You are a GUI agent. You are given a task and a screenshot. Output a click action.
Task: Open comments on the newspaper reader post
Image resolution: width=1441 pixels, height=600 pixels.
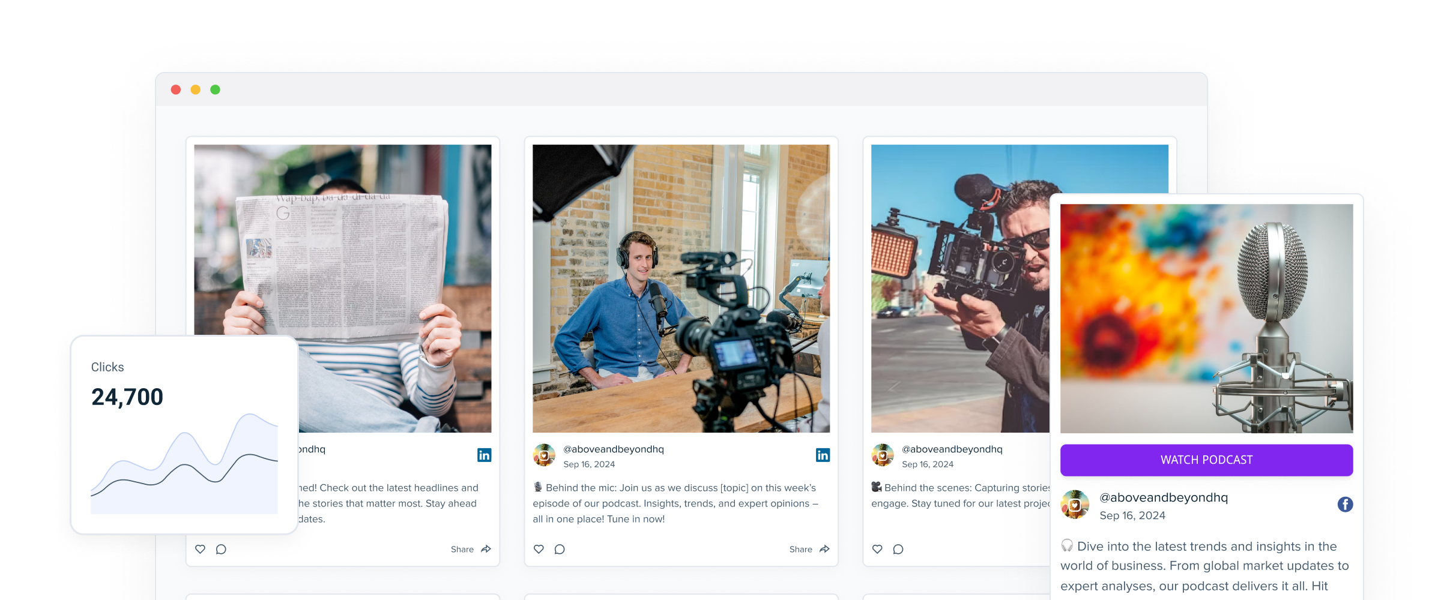tap(221, 549)
